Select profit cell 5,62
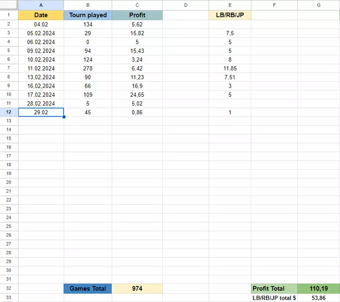Image resolution: width=340 pixels, height=302 pixels. 137,24
